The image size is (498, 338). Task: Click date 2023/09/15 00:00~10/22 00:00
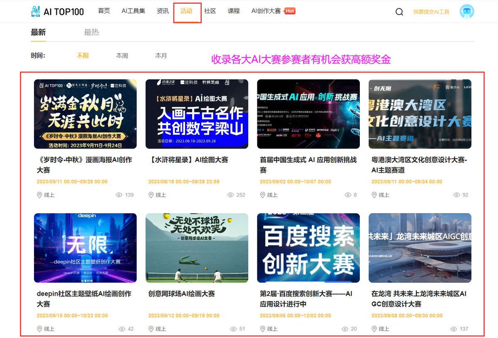[x=72, y=316]
